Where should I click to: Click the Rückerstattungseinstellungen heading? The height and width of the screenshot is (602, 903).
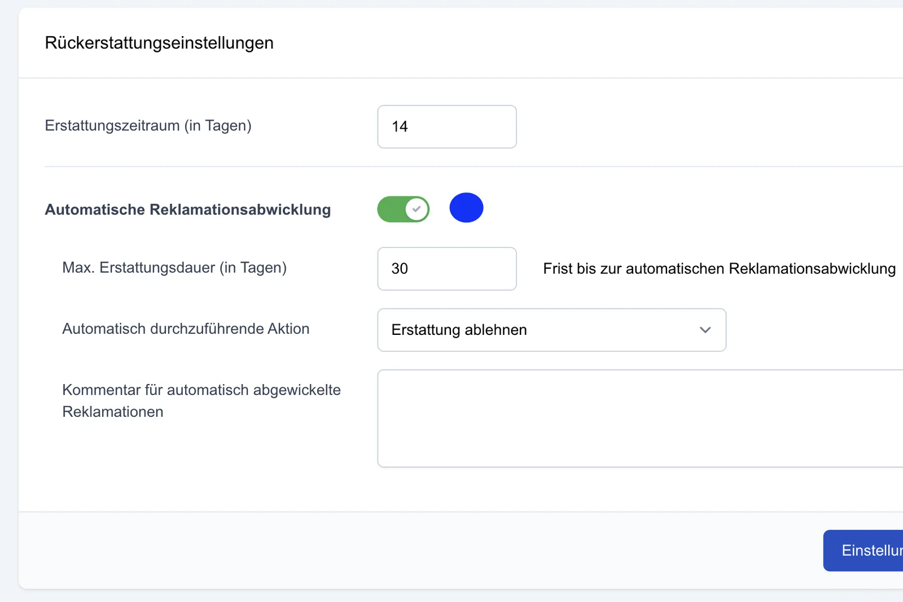coord(159,43)
